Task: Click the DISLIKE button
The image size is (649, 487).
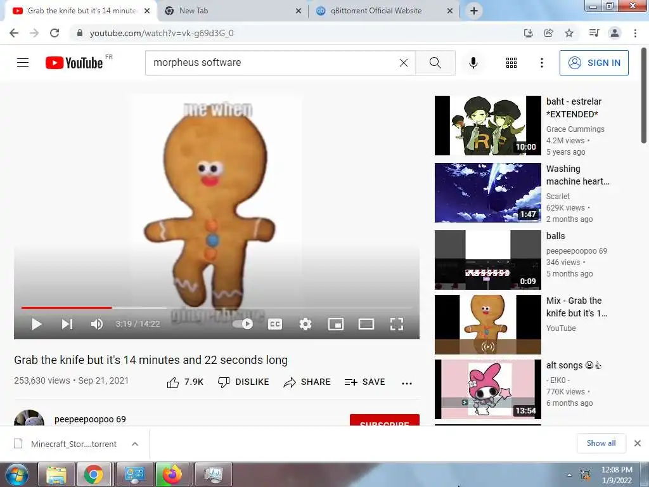Action: [243, 382]
